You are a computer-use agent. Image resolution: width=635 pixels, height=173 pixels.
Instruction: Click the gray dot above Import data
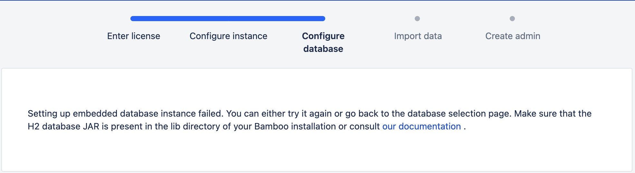417,19
